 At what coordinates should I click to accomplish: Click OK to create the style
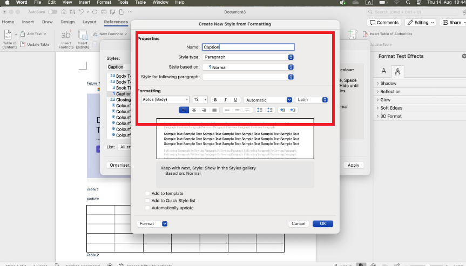click(x=323, y=223)
